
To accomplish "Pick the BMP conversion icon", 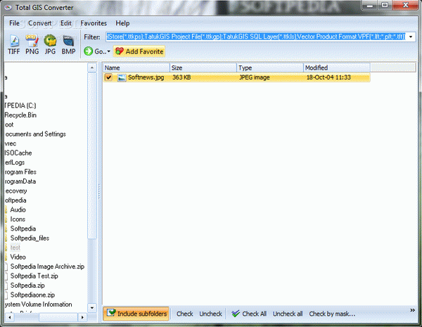I will [68, 44].
